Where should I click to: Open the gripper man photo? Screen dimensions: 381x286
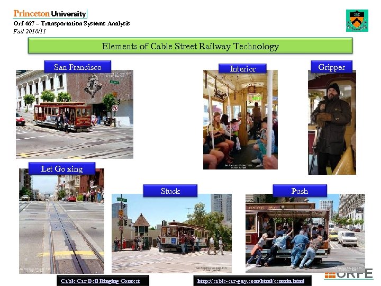coord(332,123)
